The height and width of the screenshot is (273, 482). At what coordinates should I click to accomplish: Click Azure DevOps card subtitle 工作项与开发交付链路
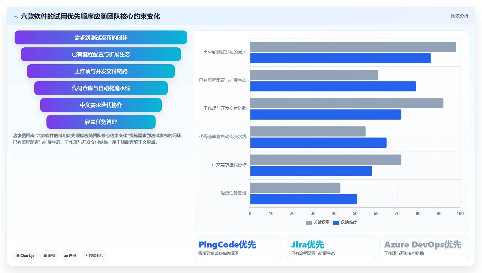(x=404, y=253)
